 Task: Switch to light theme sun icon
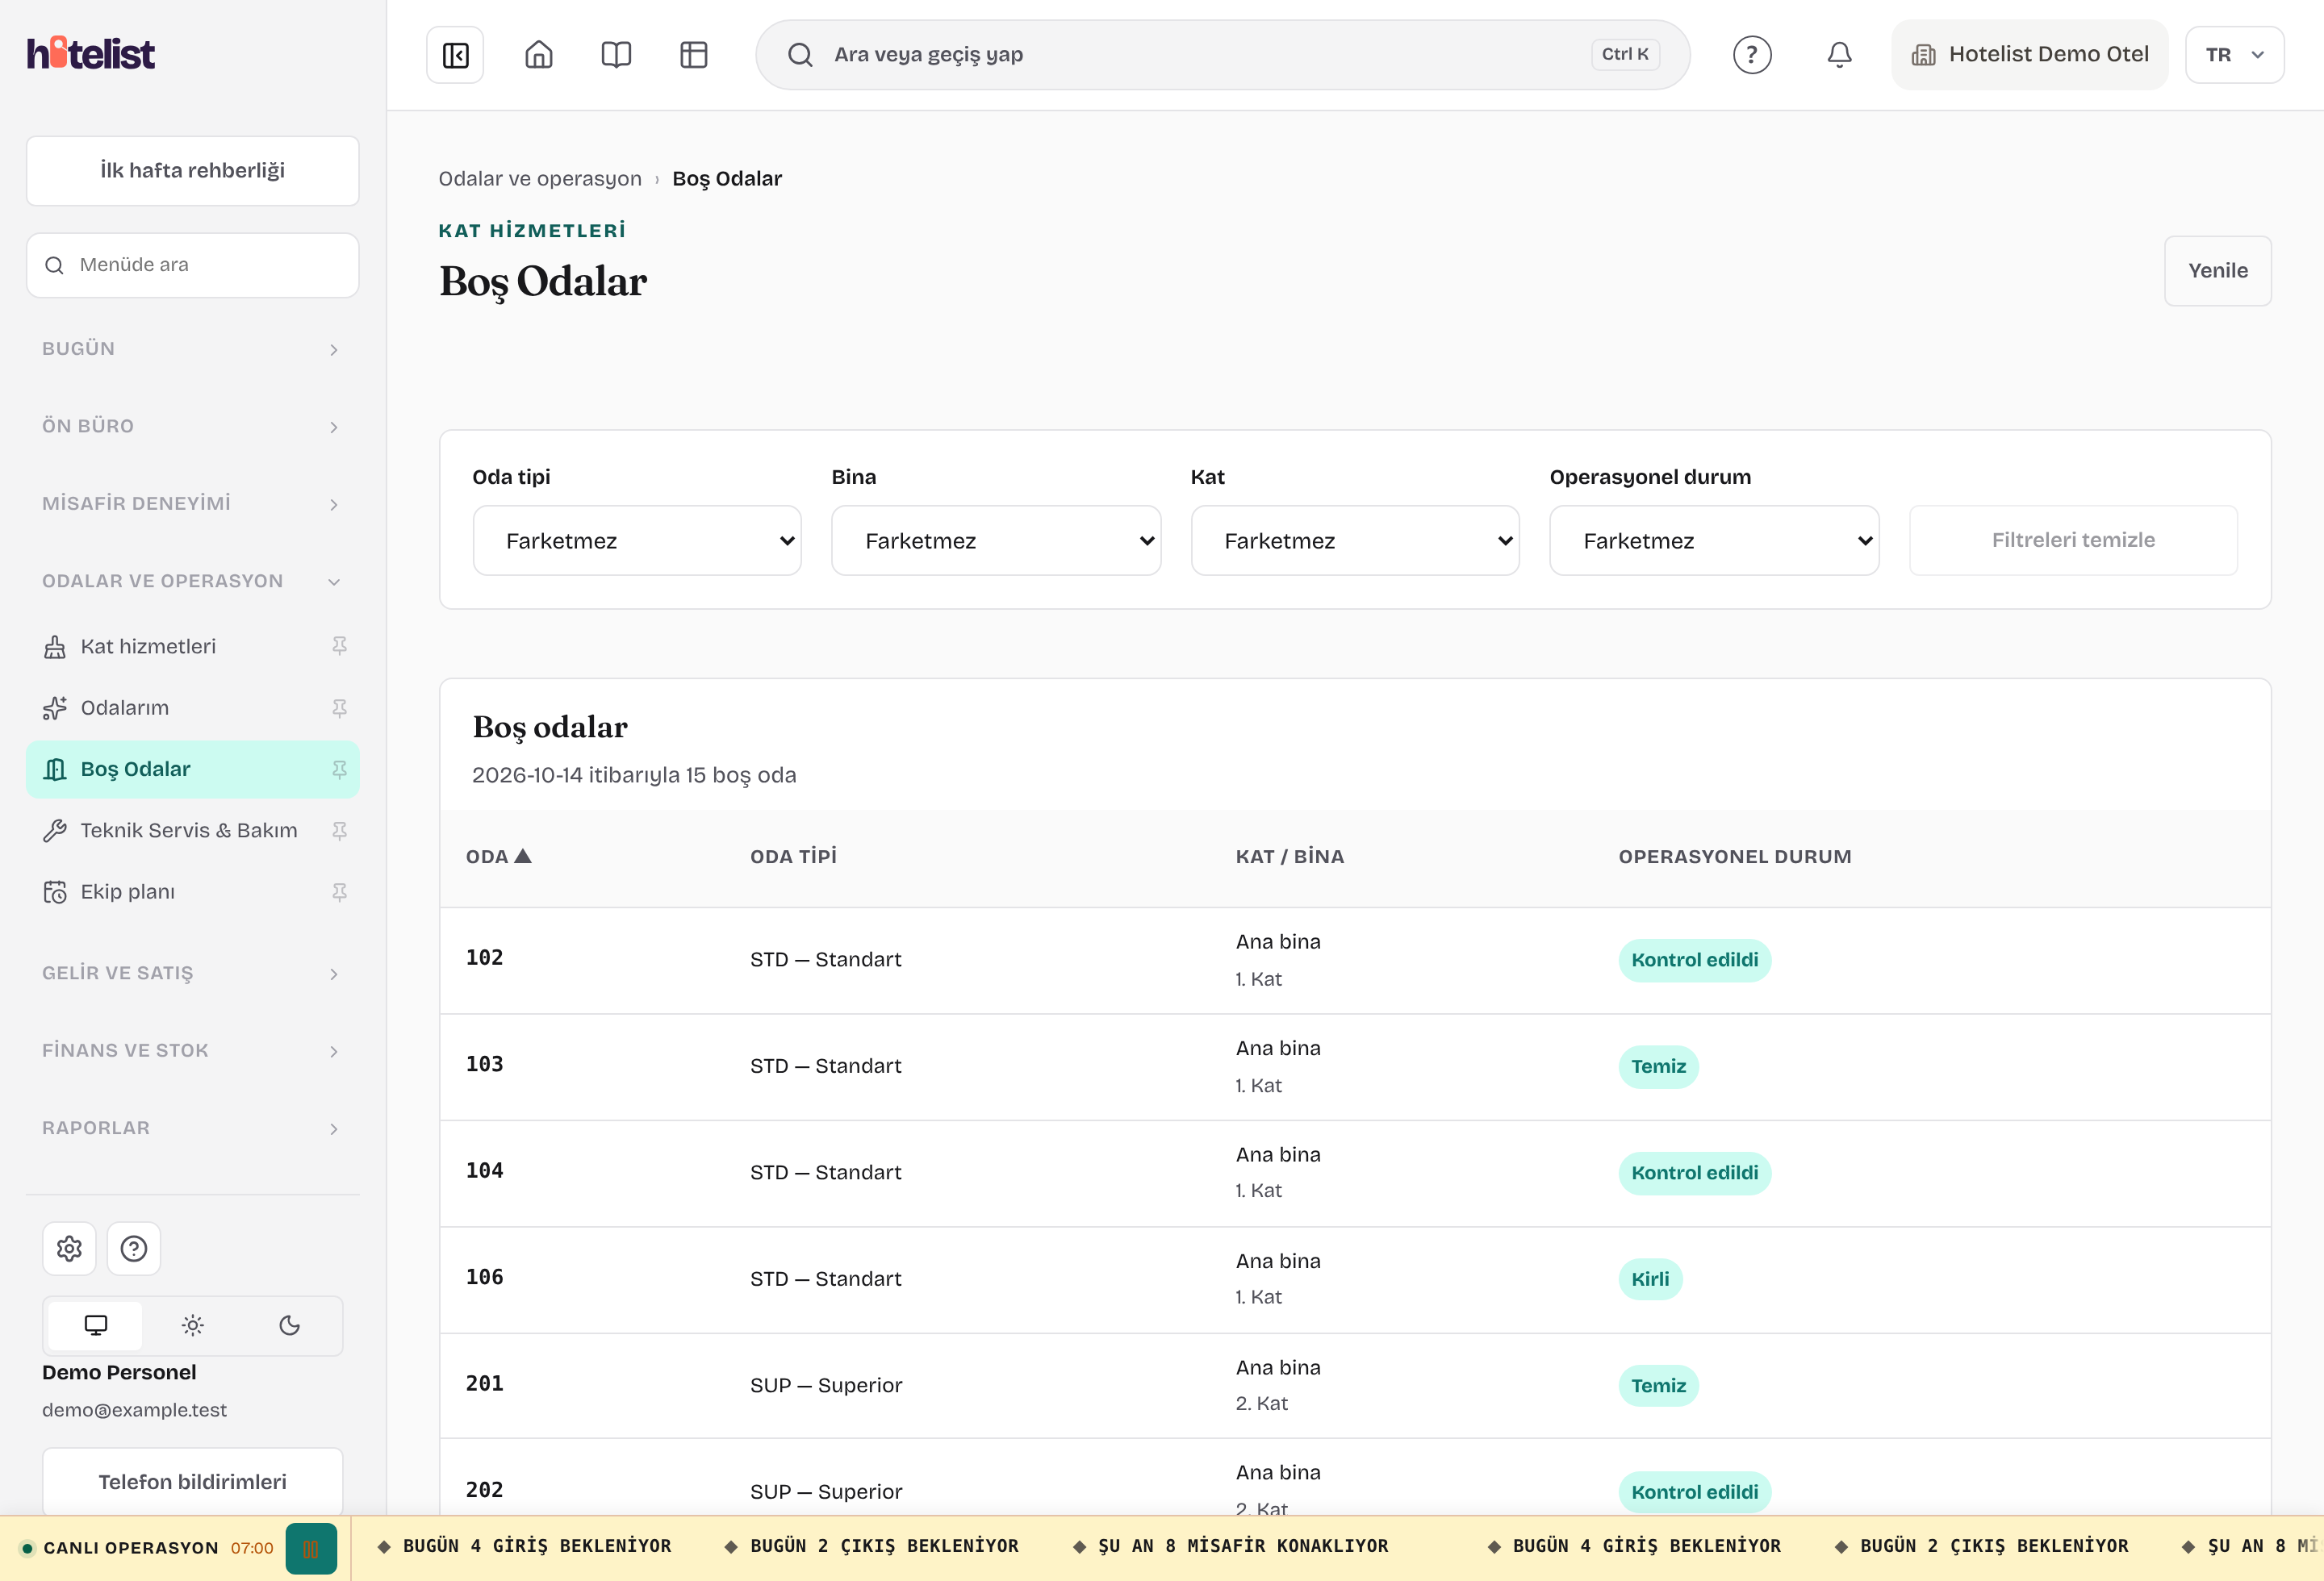point(193,1325)
